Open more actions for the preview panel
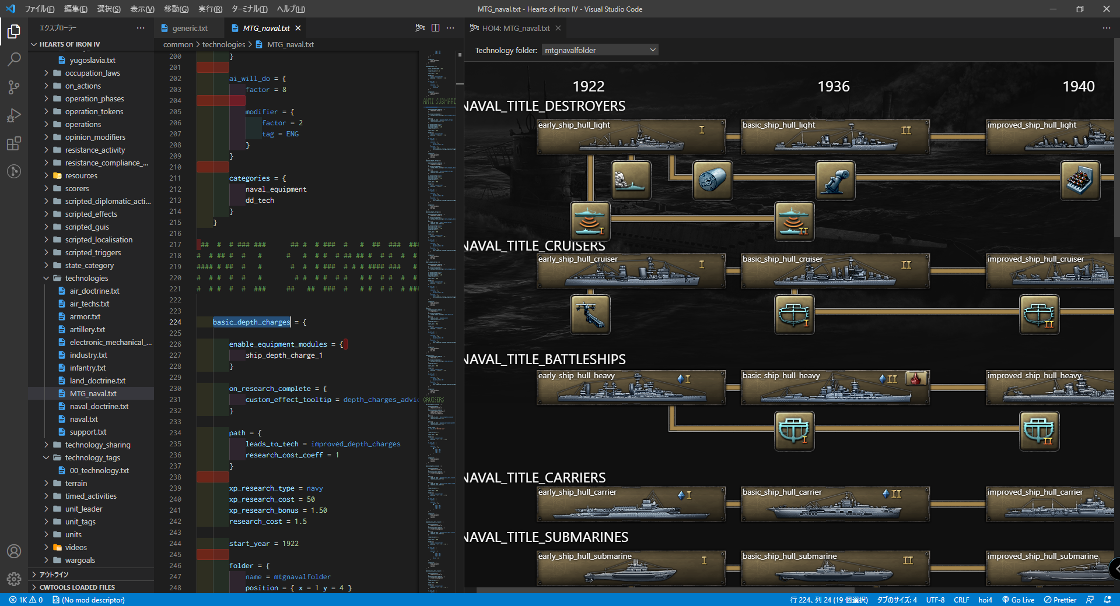1120x606 pixels. (x=1107, y=28)
